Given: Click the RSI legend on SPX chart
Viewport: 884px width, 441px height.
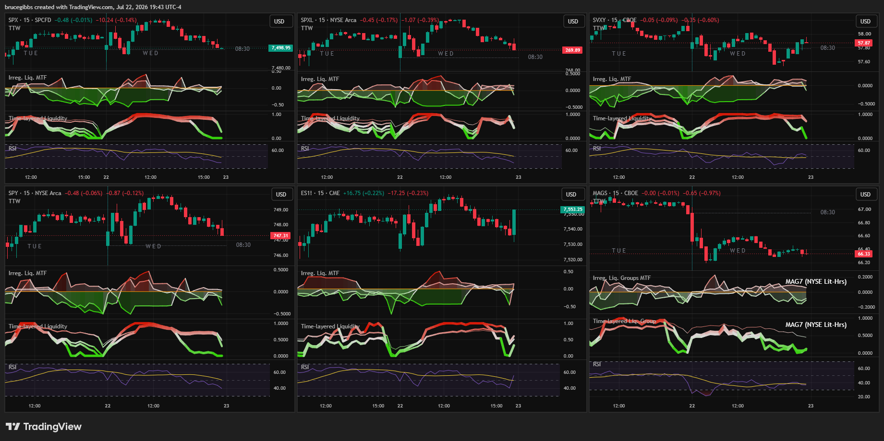Looking at the screenshot, I should point(12,149).
